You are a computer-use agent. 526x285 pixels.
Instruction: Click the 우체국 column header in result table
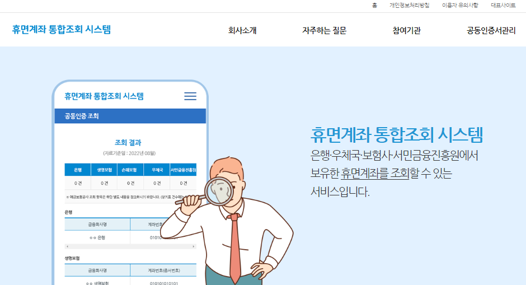pyautogui.click(x=157, y=170)
